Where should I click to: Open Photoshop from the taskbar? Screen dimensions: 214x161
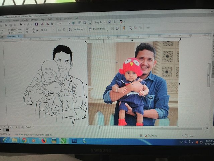point(74,141)
